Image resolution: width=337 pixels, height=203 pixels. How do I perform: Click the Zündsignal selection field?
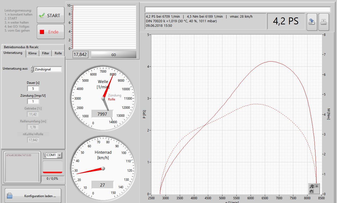pos(48,69)
